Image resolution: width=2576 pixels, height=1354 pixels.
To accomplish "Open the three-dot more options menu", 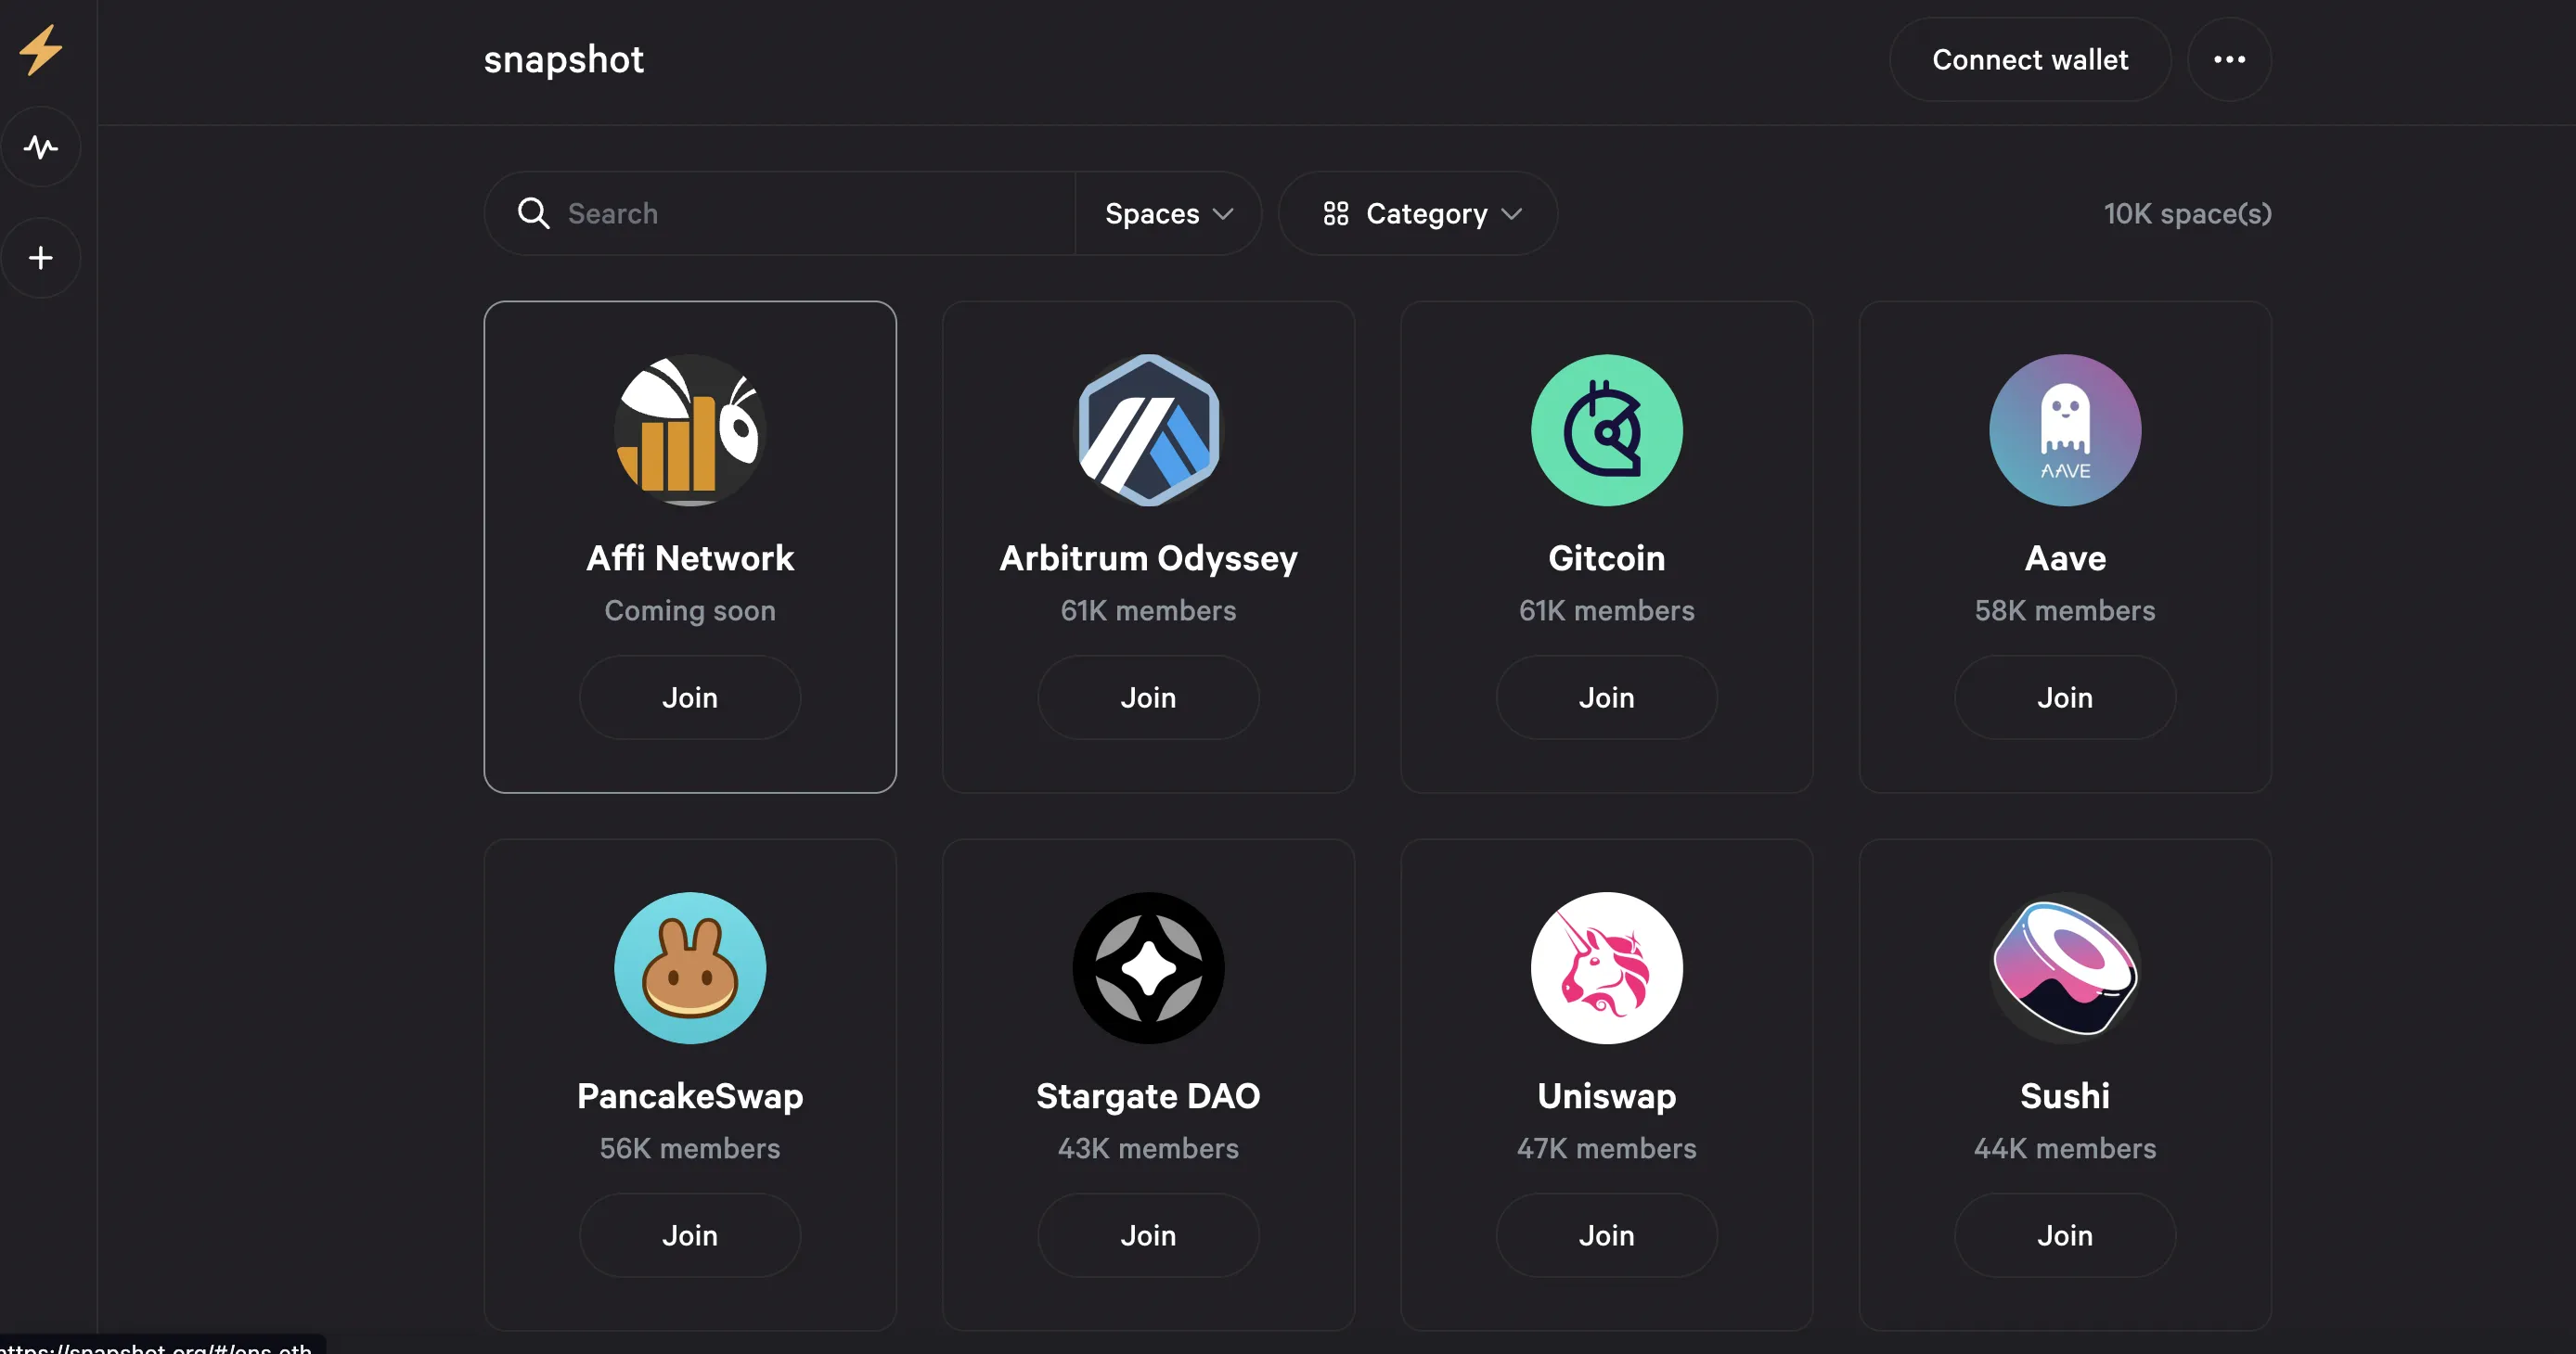I will [x=2229, y=59].
